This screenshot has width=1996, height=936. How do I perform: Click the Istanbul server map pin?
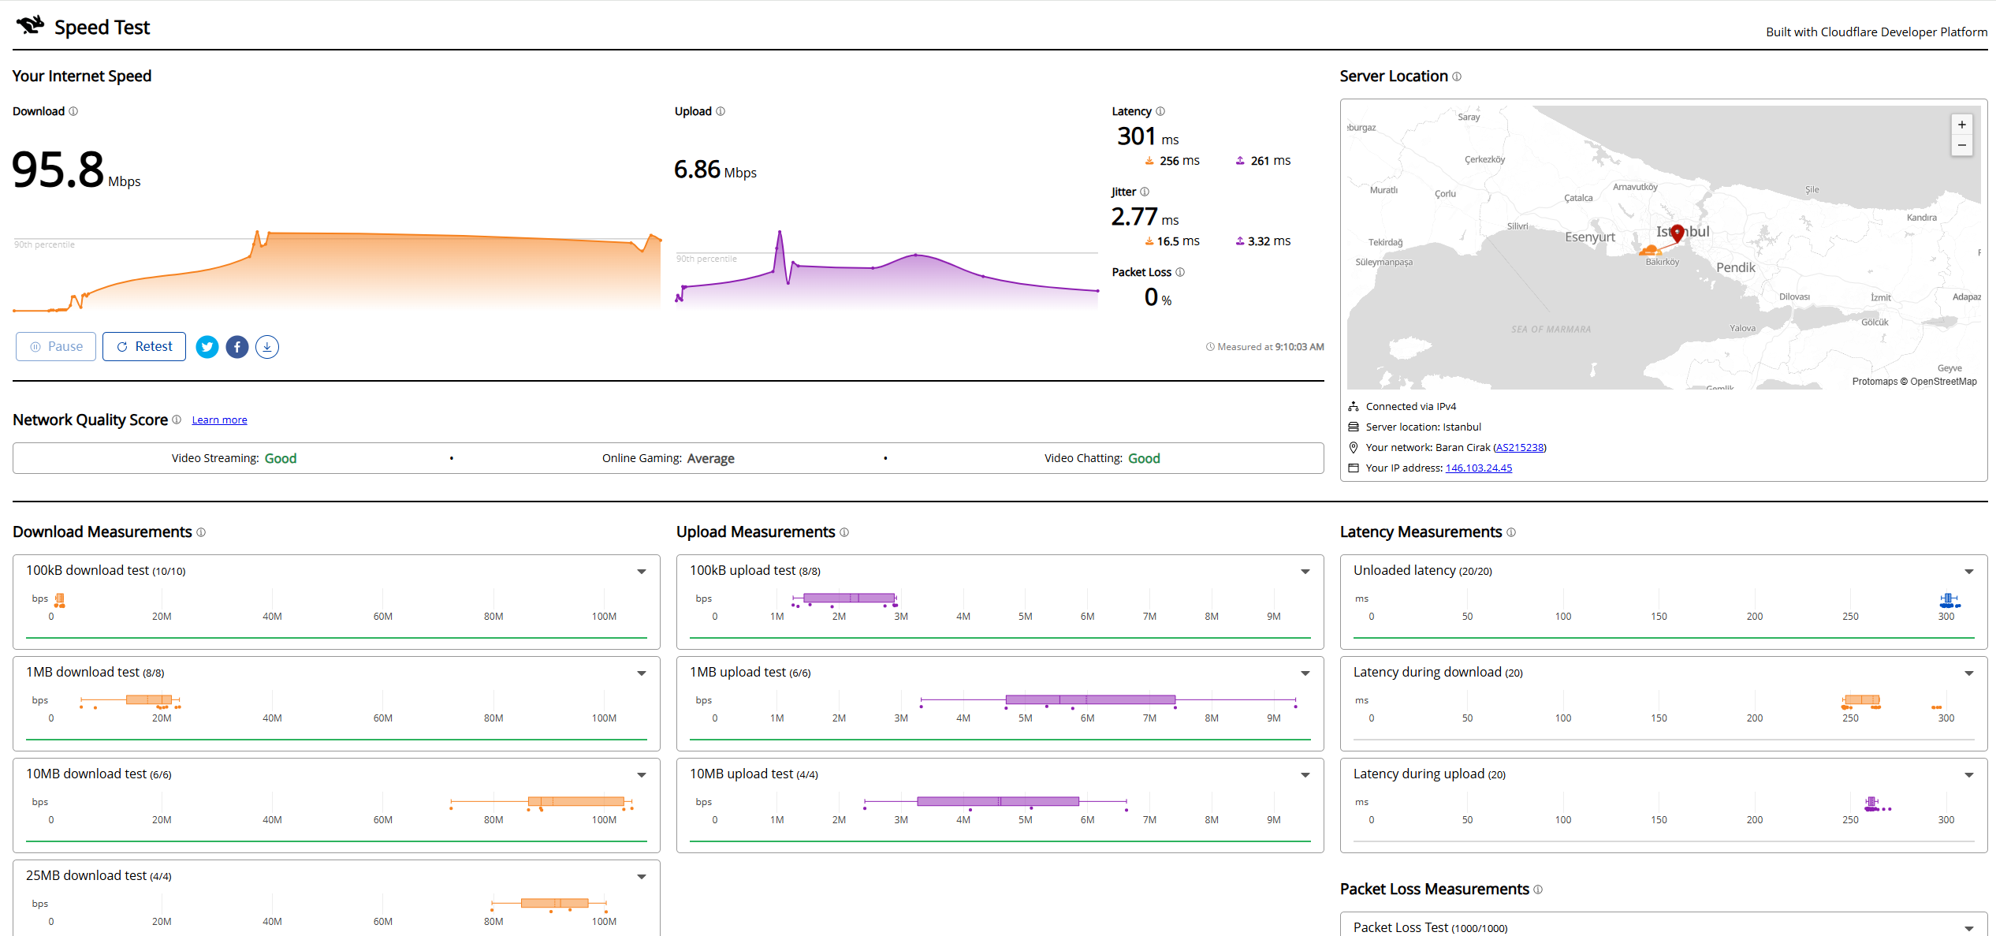tap(1678, 233)
